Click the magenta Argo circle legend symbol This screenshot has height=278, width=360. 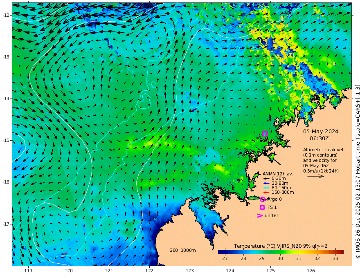click(x=263, y=200)
